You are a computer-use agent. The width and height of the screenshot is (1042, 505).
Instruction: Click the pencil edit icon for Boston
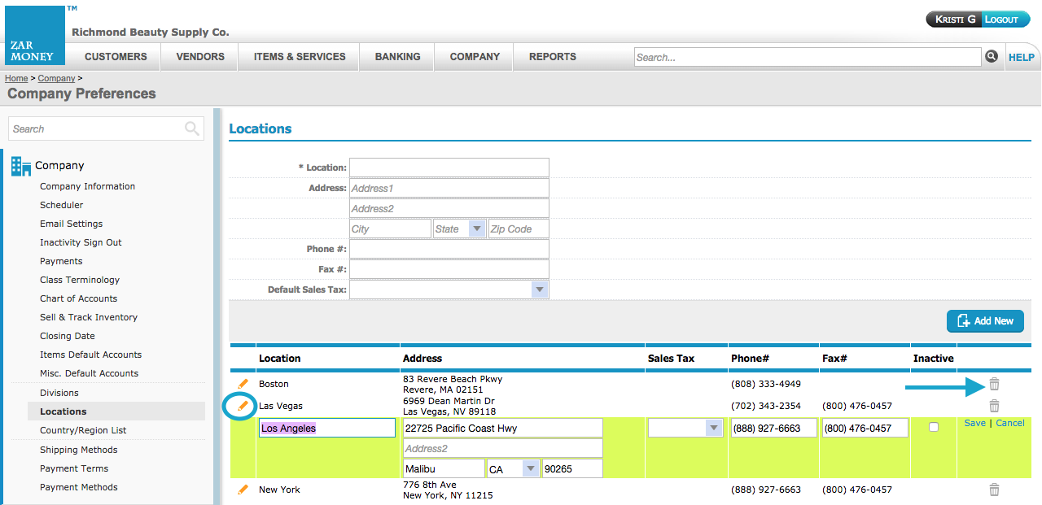(x=243, y=384)
